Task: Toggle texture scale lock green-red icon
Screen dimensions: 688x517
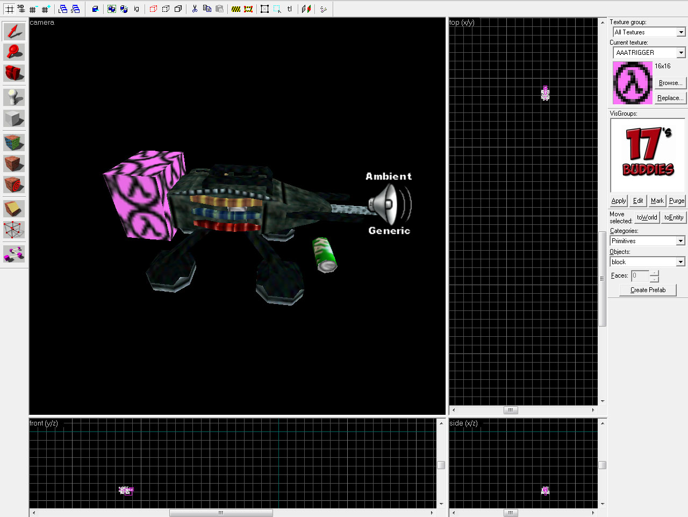Action: coord(306,9)
